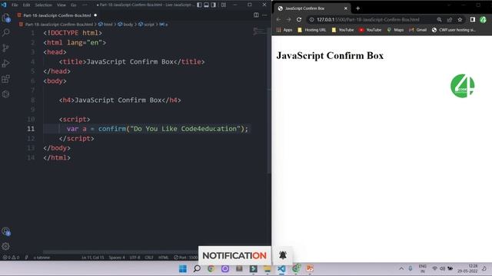
Task: Open the Maps bookmark
Action: 395,30
